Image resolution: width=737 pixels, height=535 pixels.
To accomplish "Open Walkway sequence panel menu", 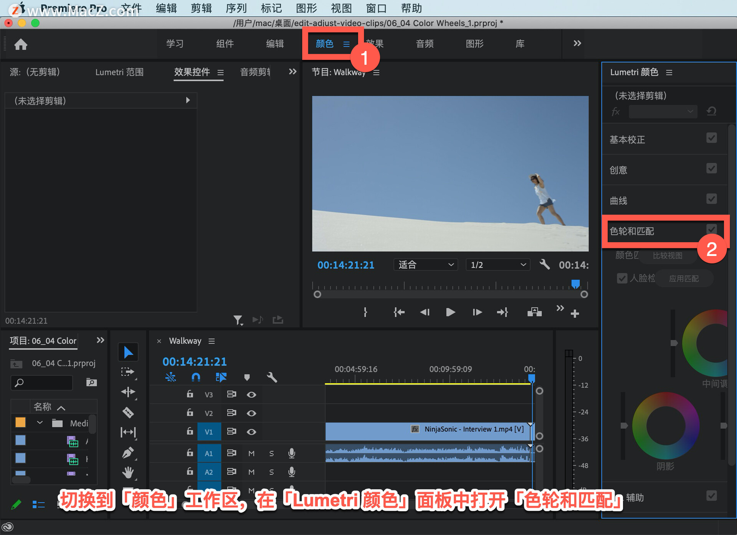I will pyautogui.click(x=212, y=341).
